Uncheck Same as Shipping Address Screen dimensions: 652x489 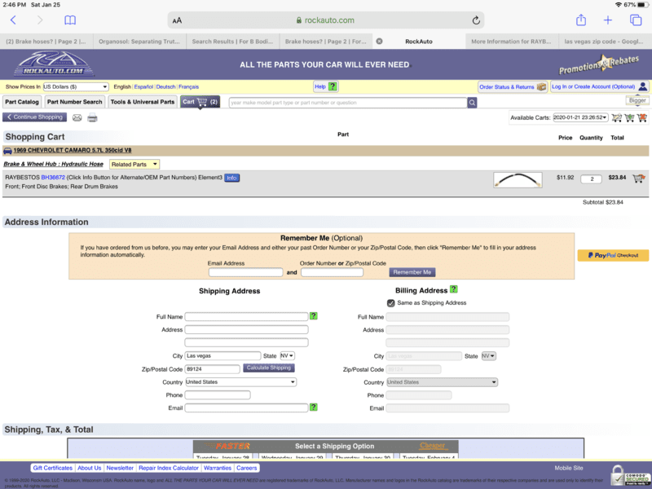pyautogui.click(x=390, y=303)
